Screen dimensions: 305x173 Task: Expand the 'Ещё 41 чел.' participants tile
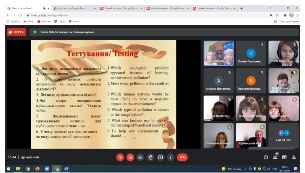[x=284, y=136]
